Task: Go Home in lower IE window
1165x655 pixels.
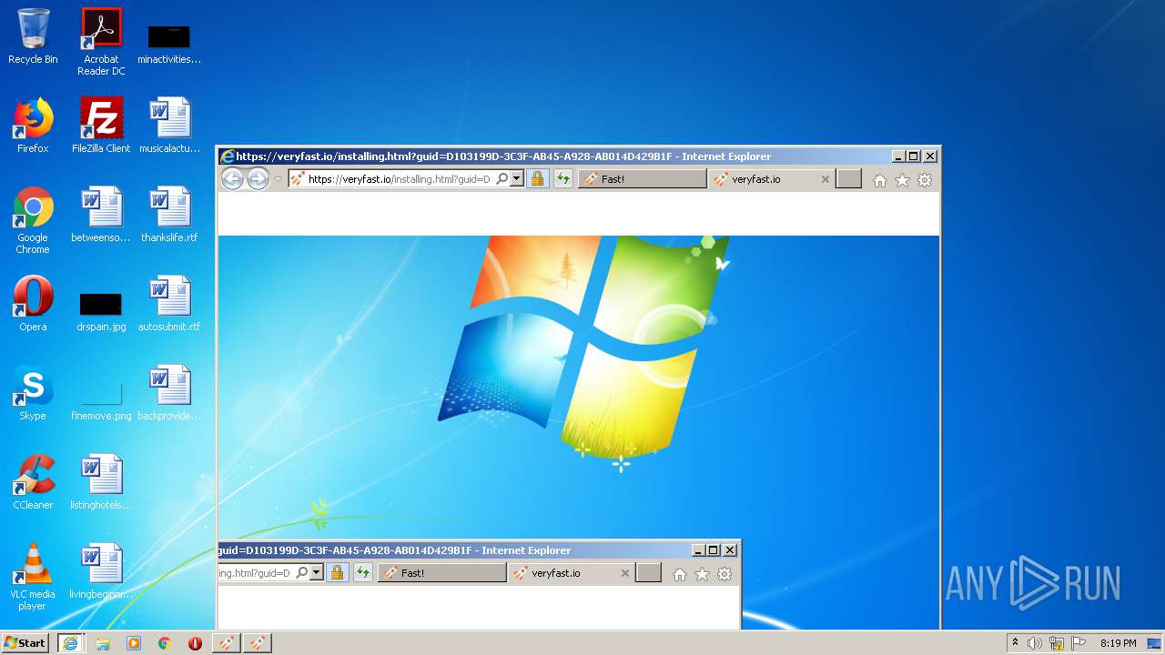Action: point(680,574)
